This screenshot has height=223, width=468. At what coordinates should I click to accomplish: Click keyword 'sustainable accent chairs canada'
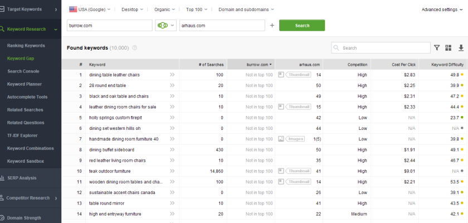click(122, 192)
